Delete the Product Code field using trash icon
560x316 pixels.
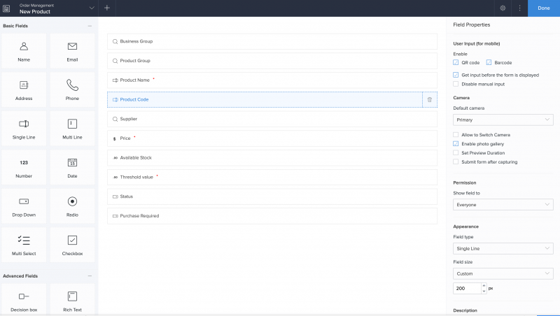tap(430, 100)
